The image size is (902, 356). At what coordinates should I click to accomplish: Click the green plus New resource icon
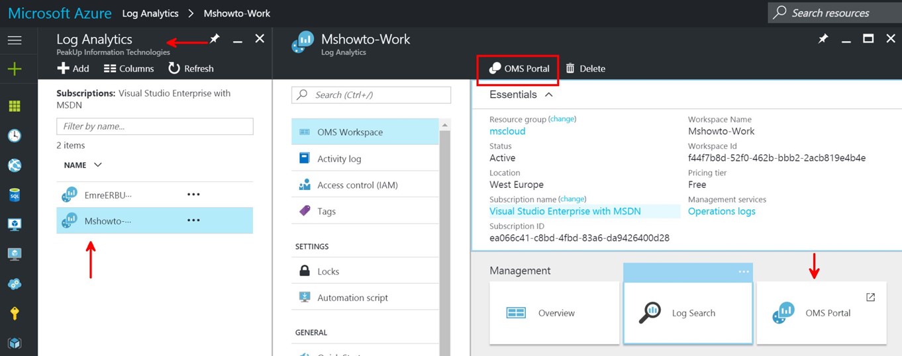[15, 69]
